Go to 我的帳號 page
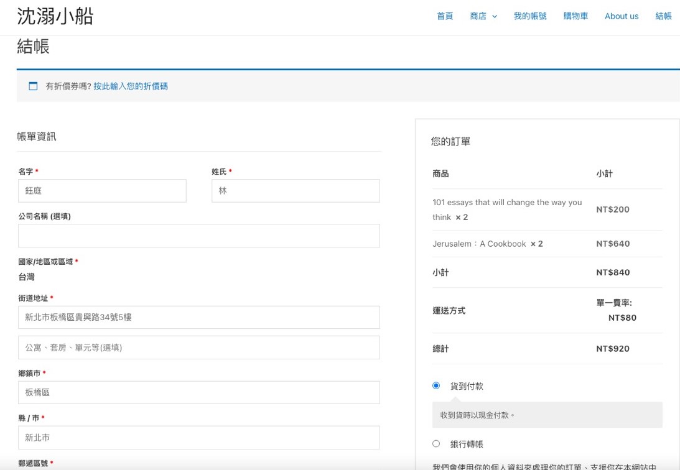This screenshot has width=680, height=470. 530,16
